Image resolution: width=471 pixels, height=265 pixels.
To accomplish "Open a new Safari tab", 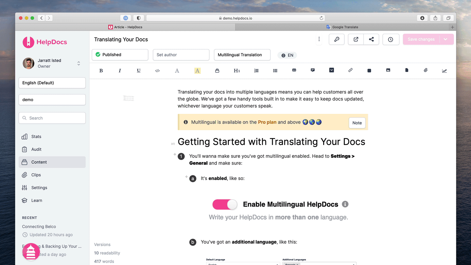I will point(453,27).
